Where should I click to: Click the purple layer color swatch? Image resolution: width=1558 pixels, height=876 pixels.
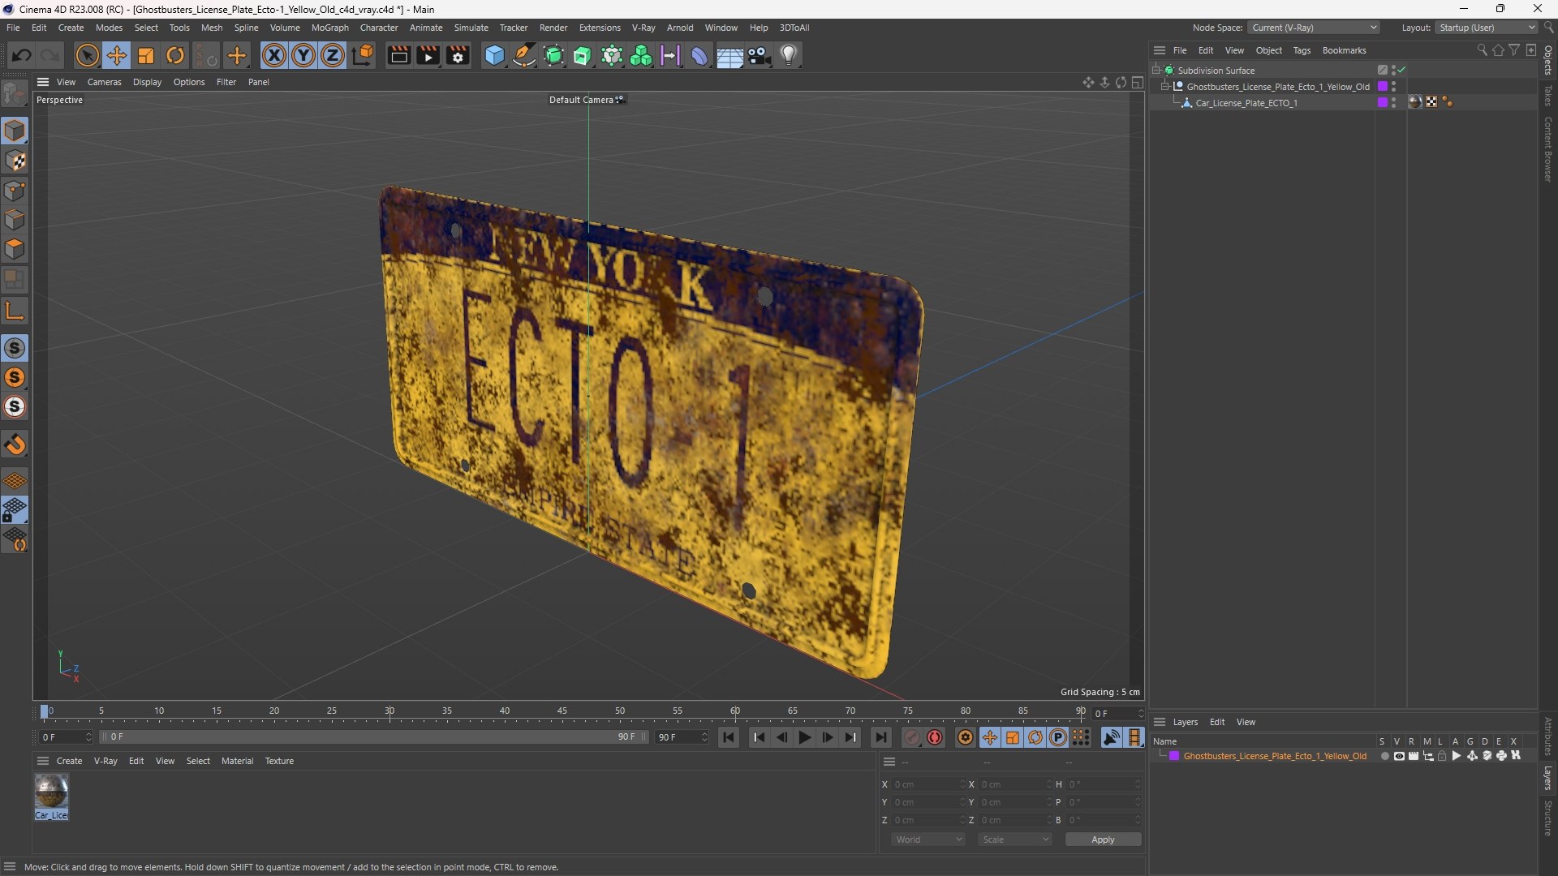coord(1173,756)
